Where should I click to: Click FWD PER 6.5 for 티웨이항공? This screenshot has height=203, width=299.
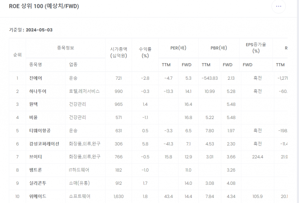pos(188,131)
